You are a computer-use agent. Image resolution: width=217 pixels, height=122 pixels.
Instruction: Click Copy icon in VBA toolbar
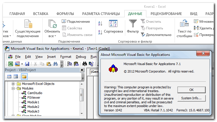pyautogui.click(x=42, y=64)
